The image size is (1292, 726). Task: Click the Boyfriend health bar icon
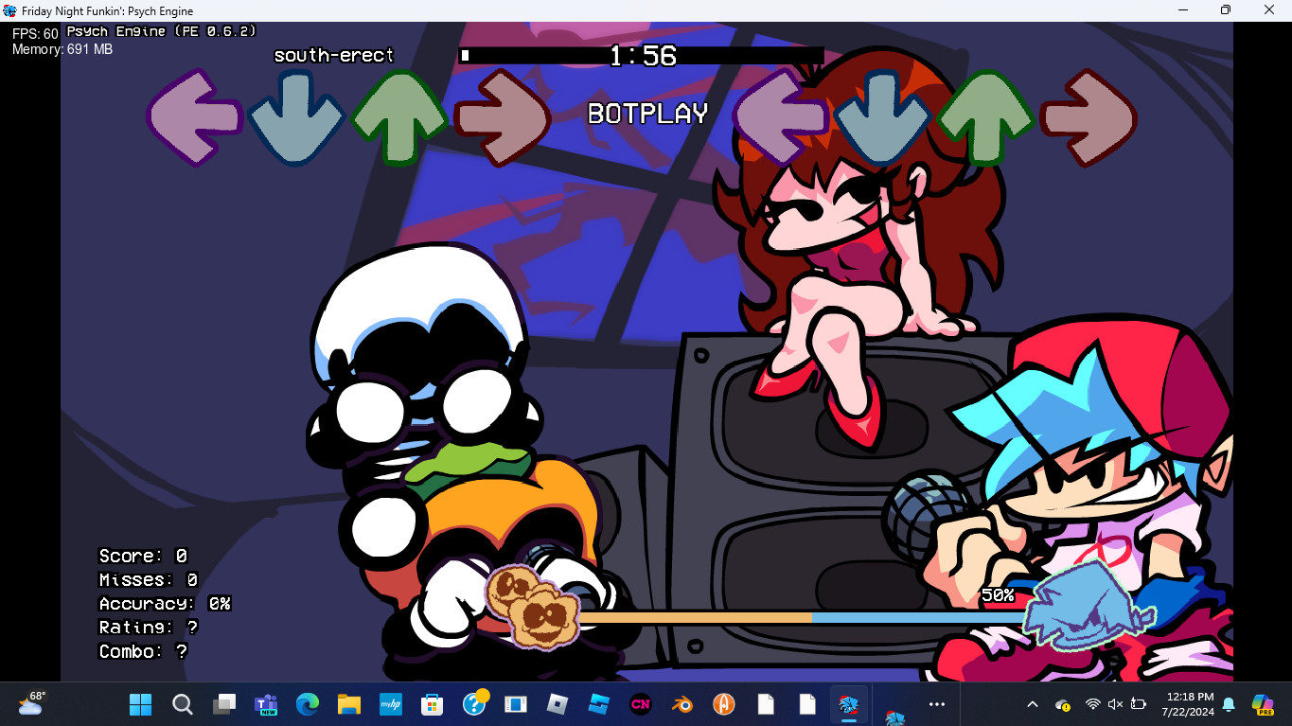click(x=1092, y=605)
